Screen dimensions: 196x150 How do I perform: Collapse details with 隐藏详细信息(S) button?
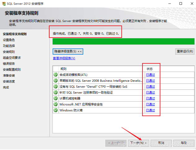(68, 52)
